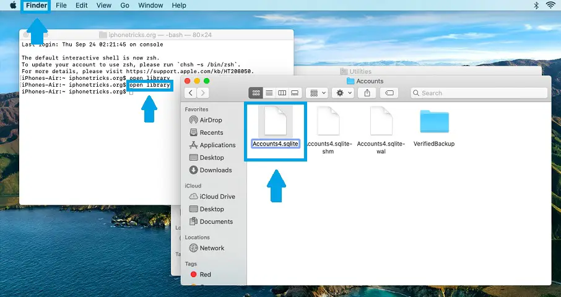Select the Accounts4.sqlite-wal file
This screenshot has width=561, height=297.
(x=381, y=123)
